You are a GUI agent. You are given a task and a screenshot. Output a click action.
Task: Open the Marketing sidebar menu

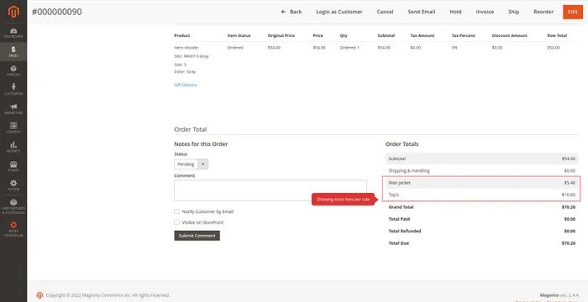point(13,109)
